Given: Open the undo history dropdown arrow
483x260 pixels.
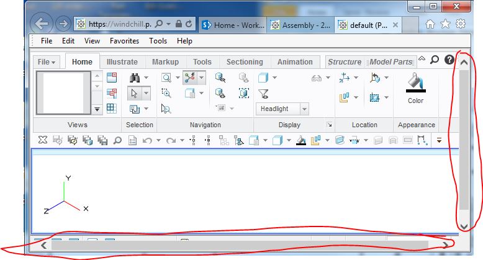Looking at the screenshot, I should pos(158,140).
